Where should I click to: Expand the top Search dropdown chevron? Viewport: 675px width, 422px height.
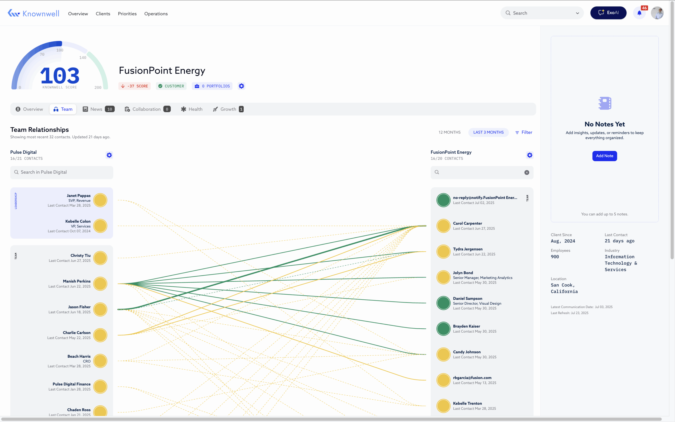(x=577, y=13)
